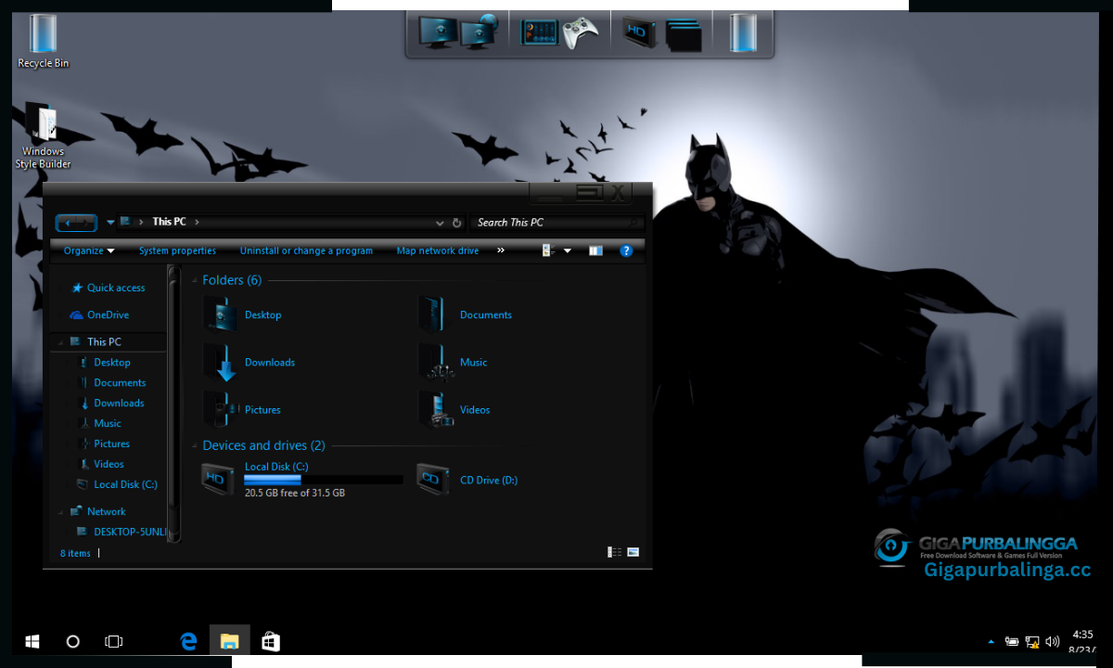Open the Organize dropdown menu

coord(89,250)
